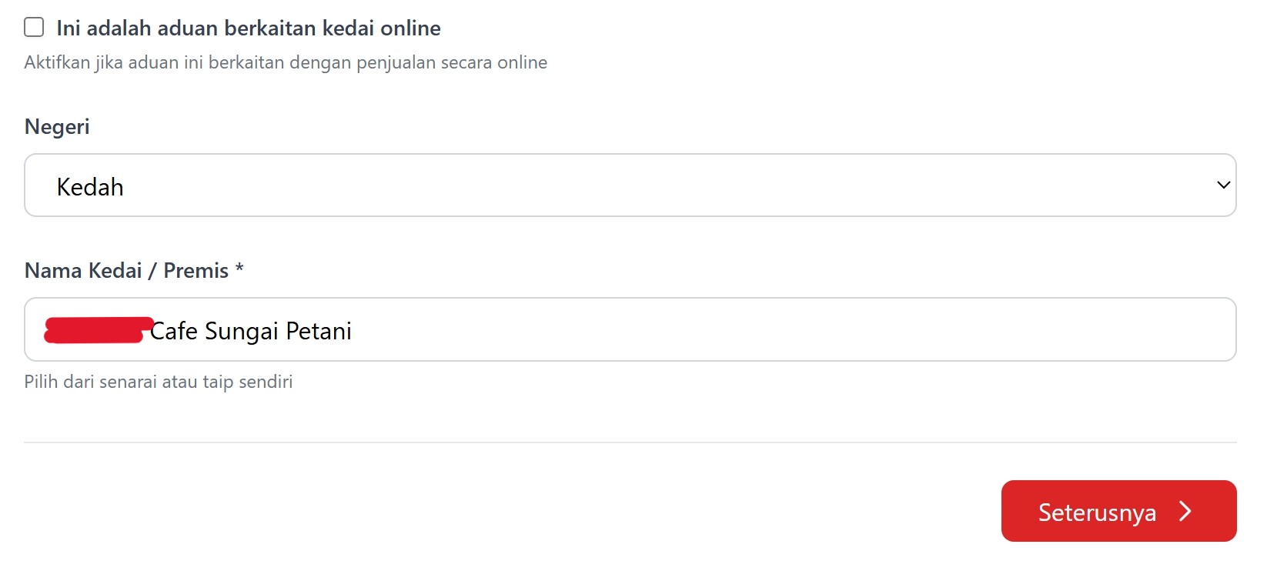
Task: Click empty middle area of Negeri select box
Action: [x=654, y=185]
